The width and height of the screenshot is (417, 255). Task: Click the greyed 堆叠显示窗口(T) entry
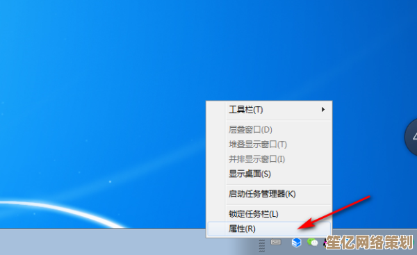pos(269,145)
